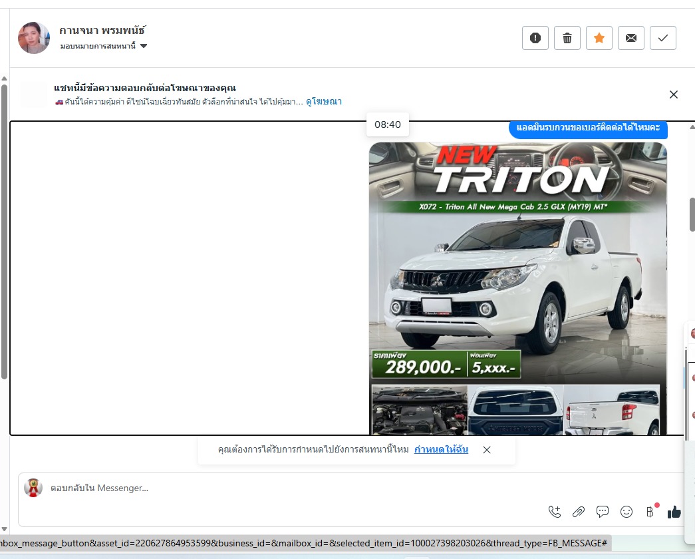Start a call with phone-plus icon
Screen dimensions: 695x559
[555, 512]
